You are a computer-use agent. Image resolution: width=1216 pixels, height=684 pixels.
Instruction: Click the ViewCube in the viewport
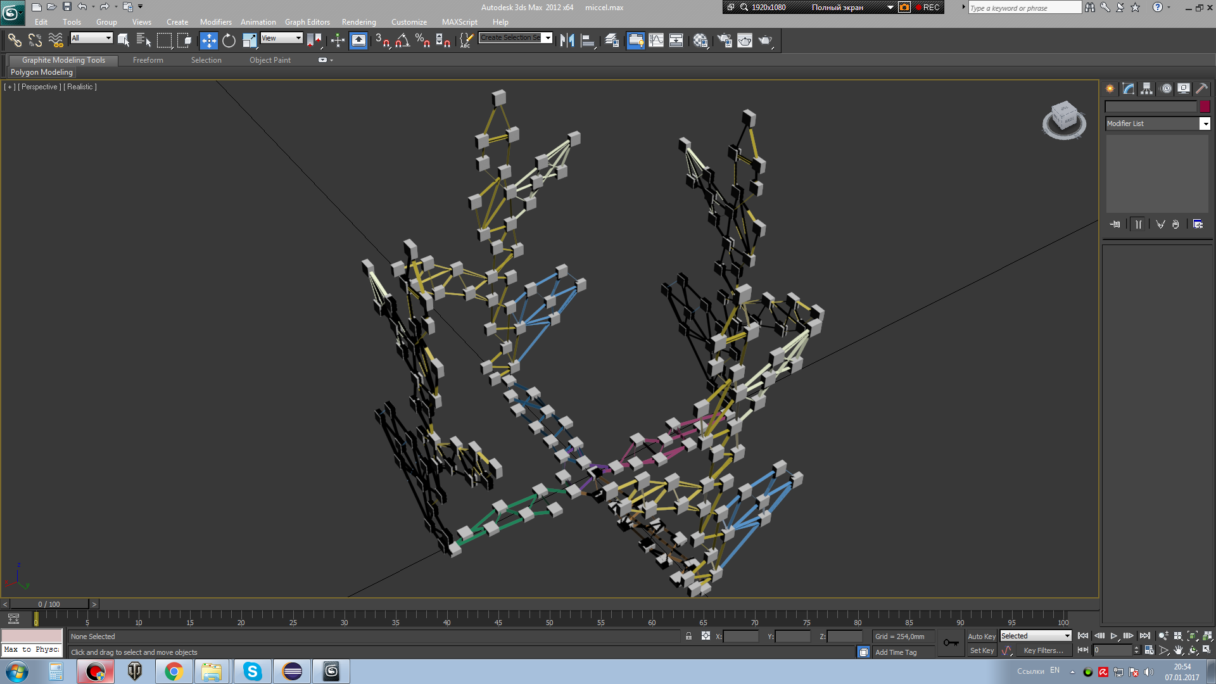[1064, 119]
